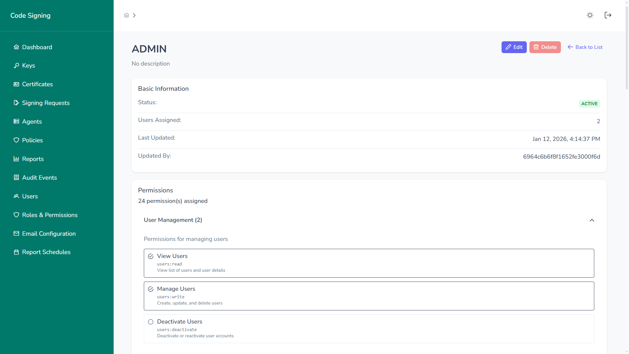The width and height of the screenshot is (629, 354).
Task: Enable the Deactivate Users permission circle
Action: (x=151, y=322)
